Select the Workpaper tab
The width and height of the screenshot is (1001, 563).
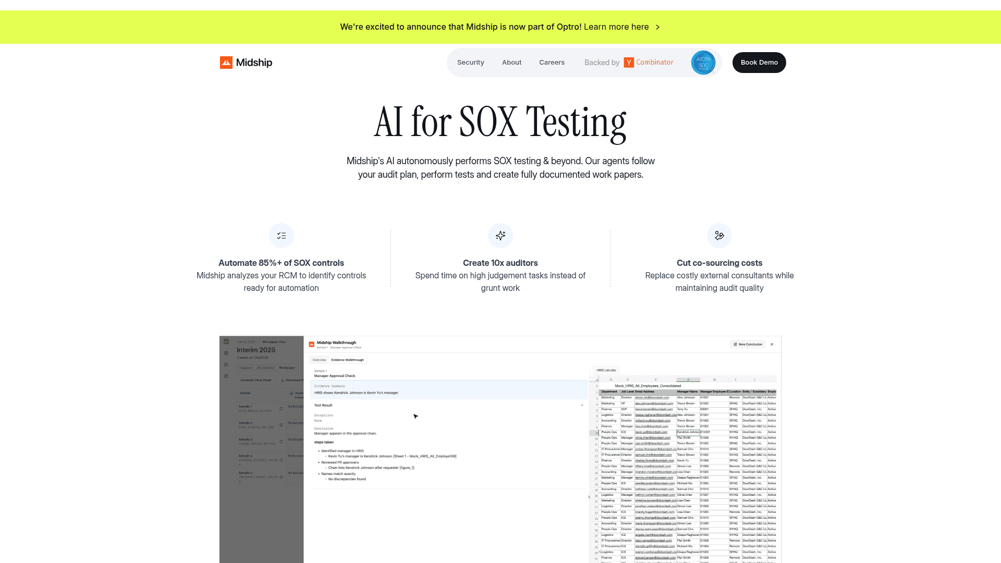click(287, 368)
